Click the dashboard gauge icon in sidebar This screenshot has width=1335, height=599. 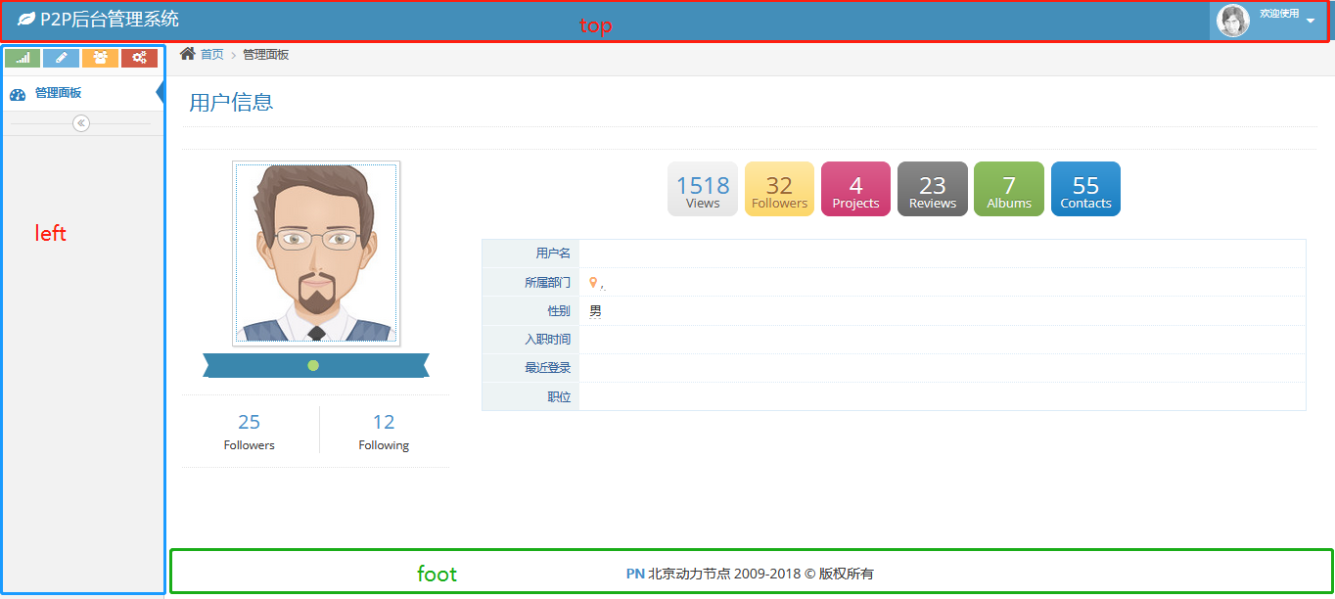pyautogui.click(x=18, y=94)
